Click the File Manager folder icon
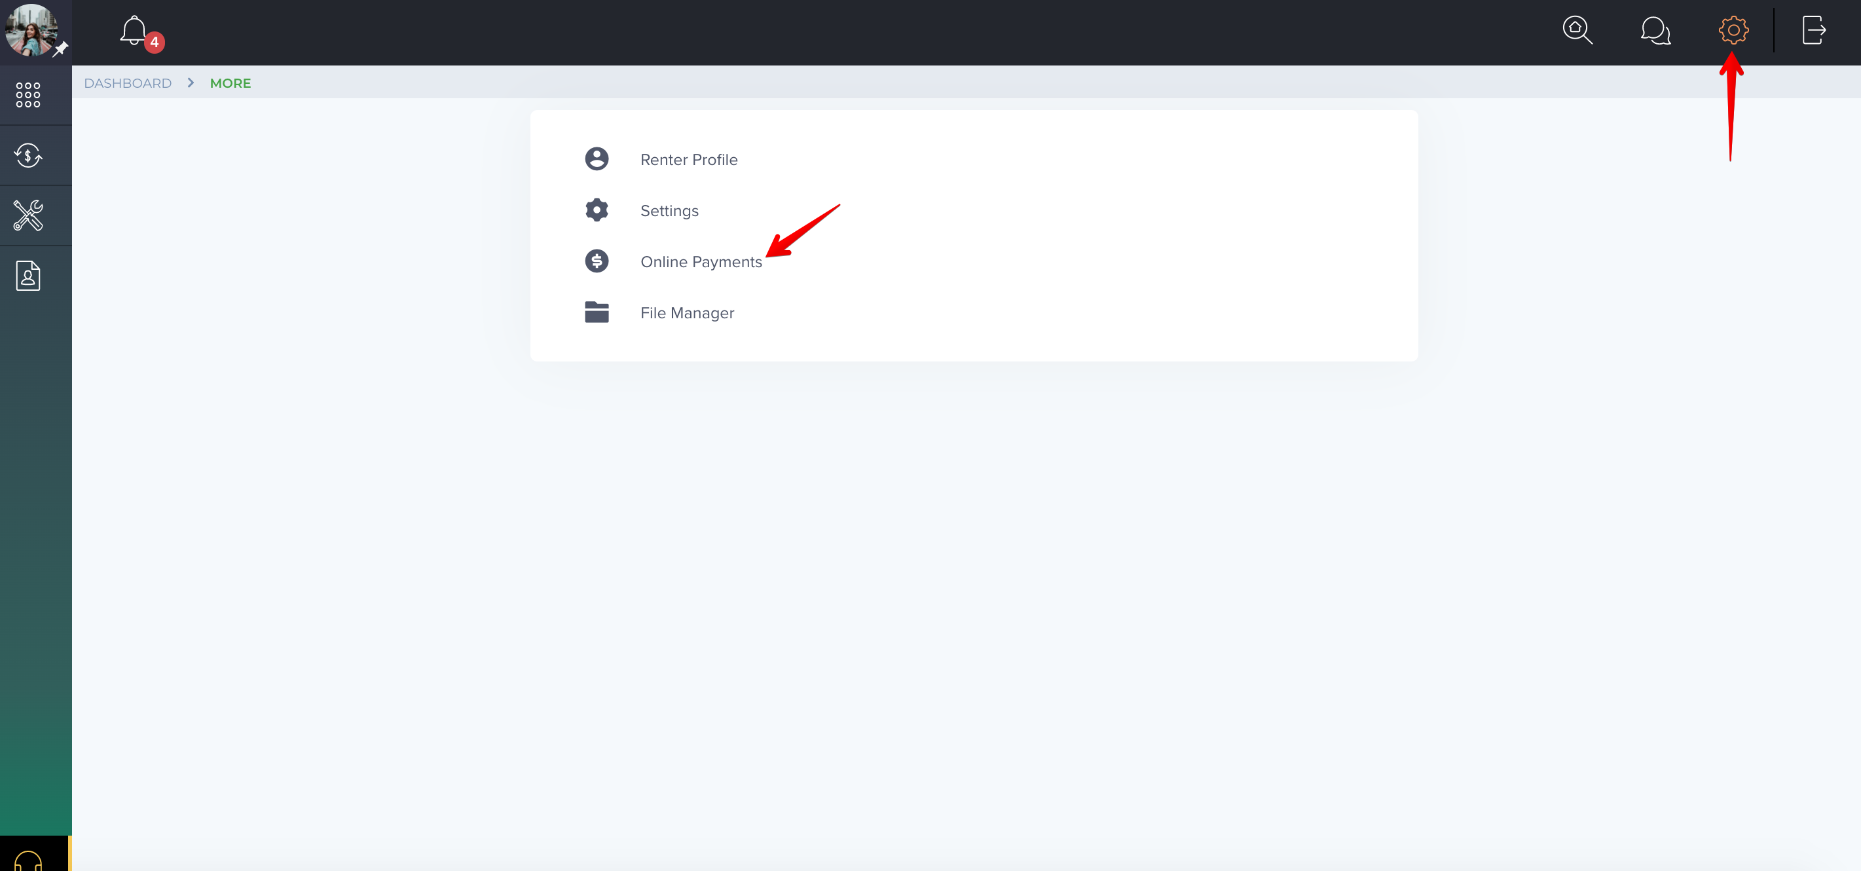The height and width of the screenshot is (871, 1861). click(x=597, y=312)
